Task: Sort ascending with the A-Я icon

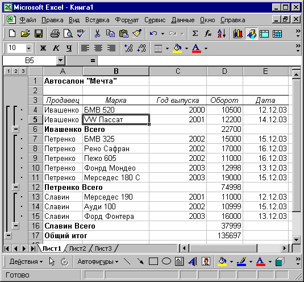Action: pyautogui.click(x=222, y=34)
